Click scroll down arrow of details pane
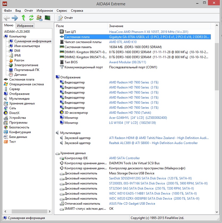This screenshot has height=223, width=222. (217, 212)
